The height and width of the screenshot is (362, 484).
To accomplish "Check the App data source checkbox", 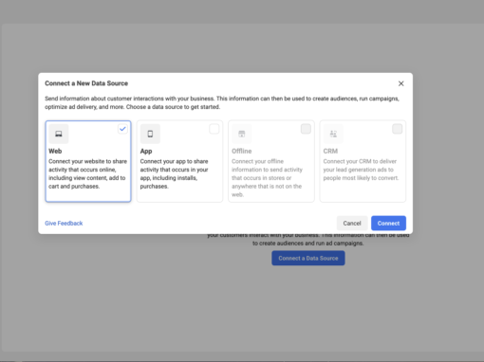I will pos(214,129).
